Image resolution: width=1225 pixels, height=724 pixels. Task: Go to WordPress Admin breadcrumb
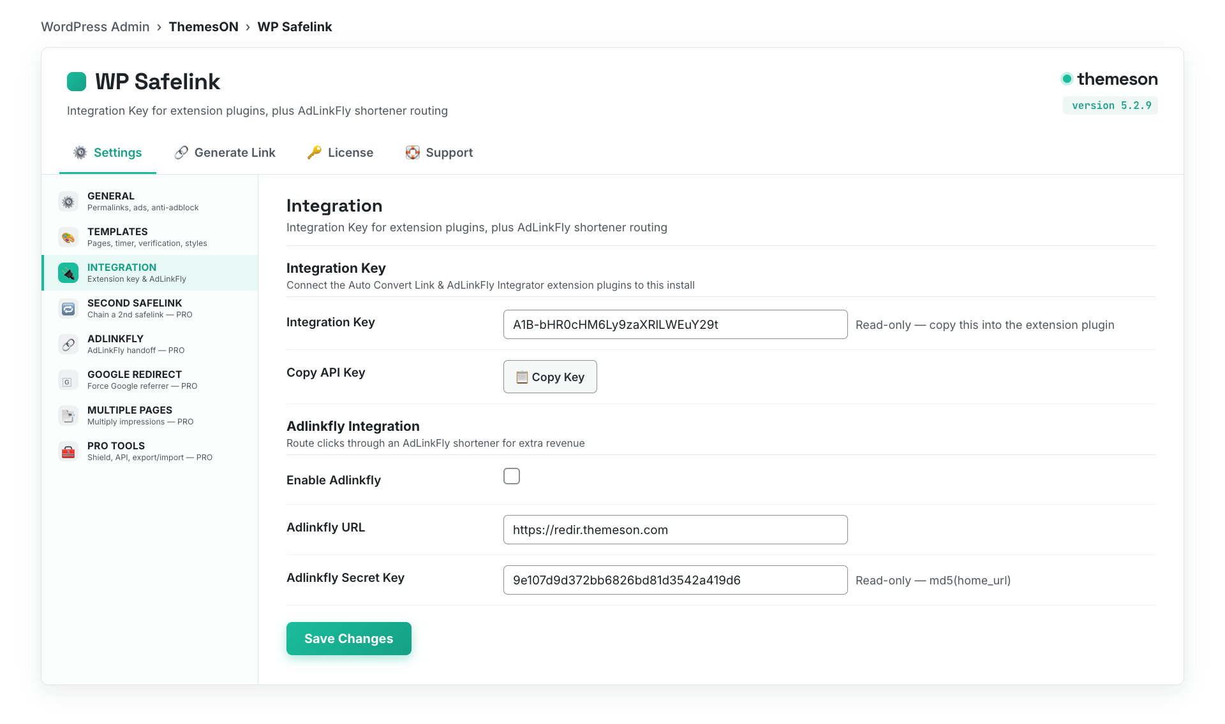(x=95, y=27)
